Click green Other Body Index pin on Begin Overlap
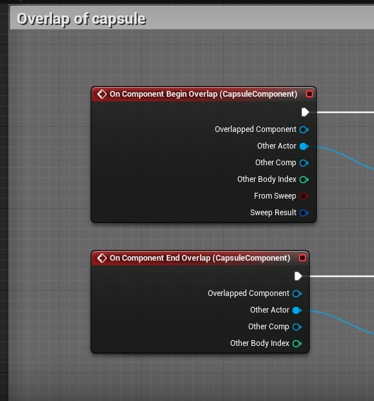This screenshot has width=374, height=401. click(304, 179)
